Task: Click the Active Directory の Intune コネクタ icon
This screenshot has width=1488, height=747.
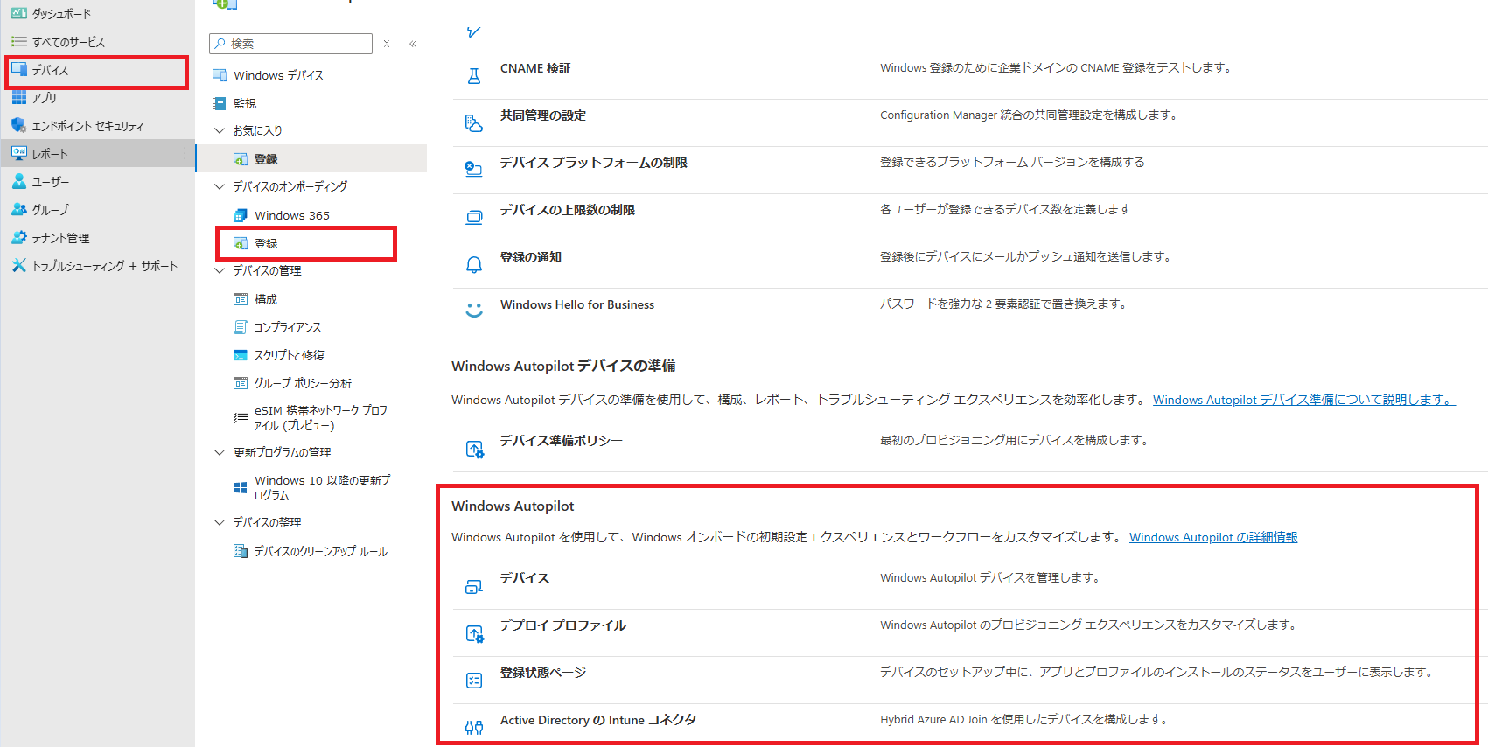Action: 474,727
